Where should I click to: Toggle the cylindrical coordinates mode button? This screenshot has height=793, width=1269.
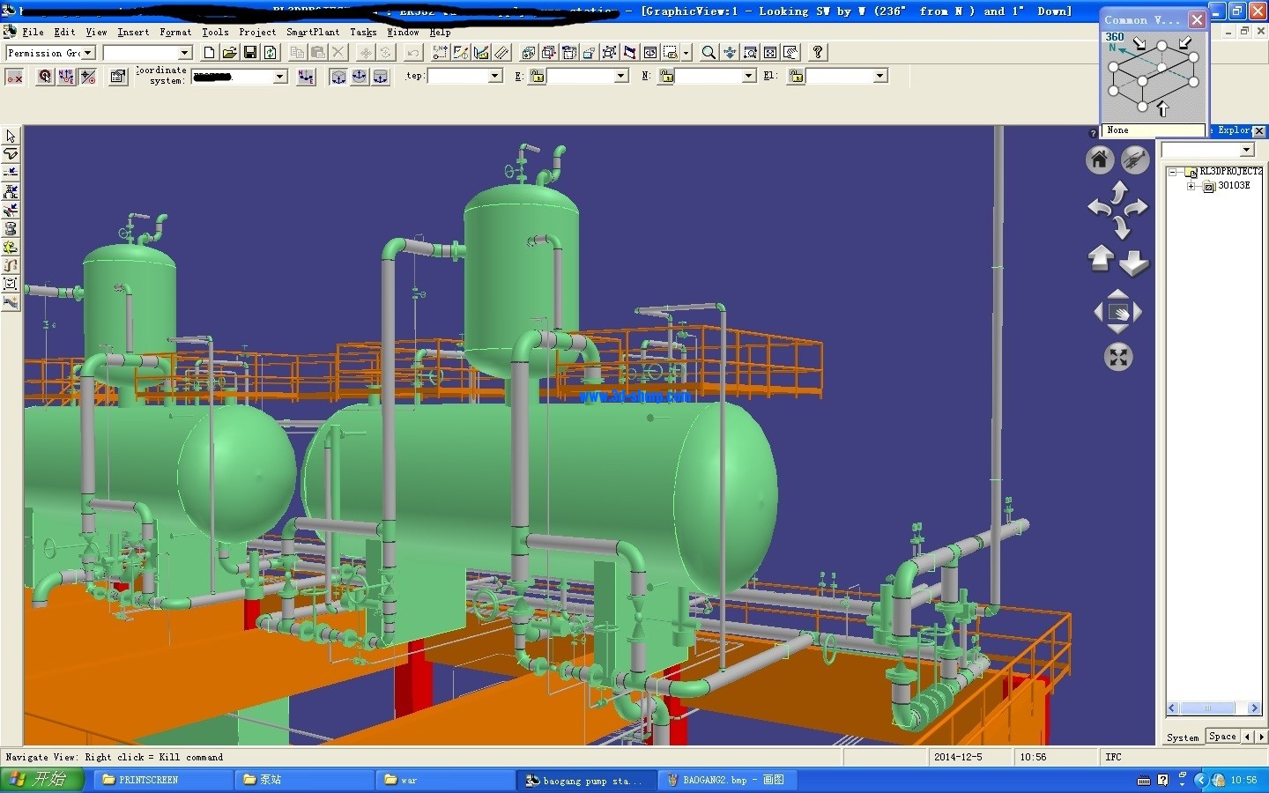(x=381, y=77)
